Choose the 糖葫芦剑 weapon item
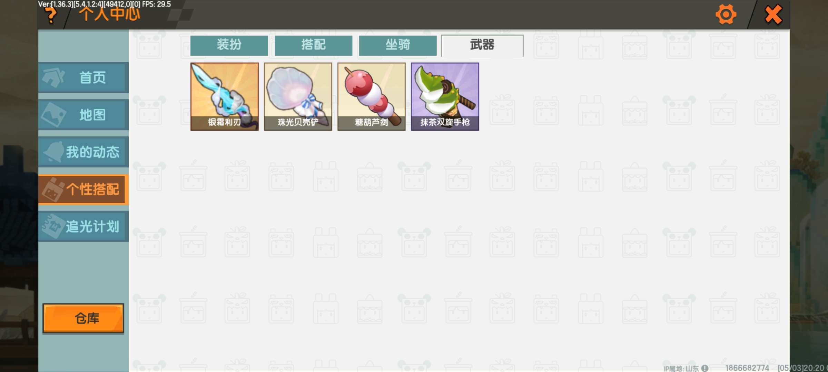The width and height of the screenshot is (828, 372). click(x=372, y=96)
